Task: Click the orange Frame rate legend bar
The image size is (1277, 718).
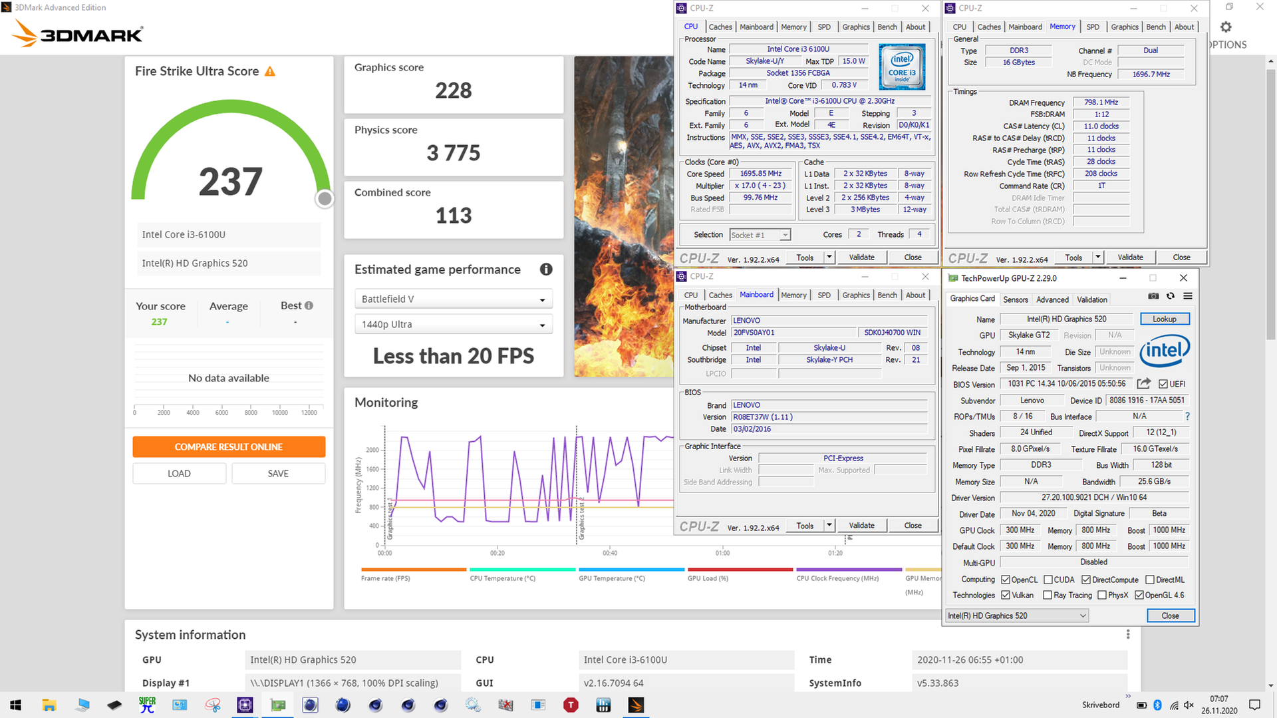Action: click(414, 570)
